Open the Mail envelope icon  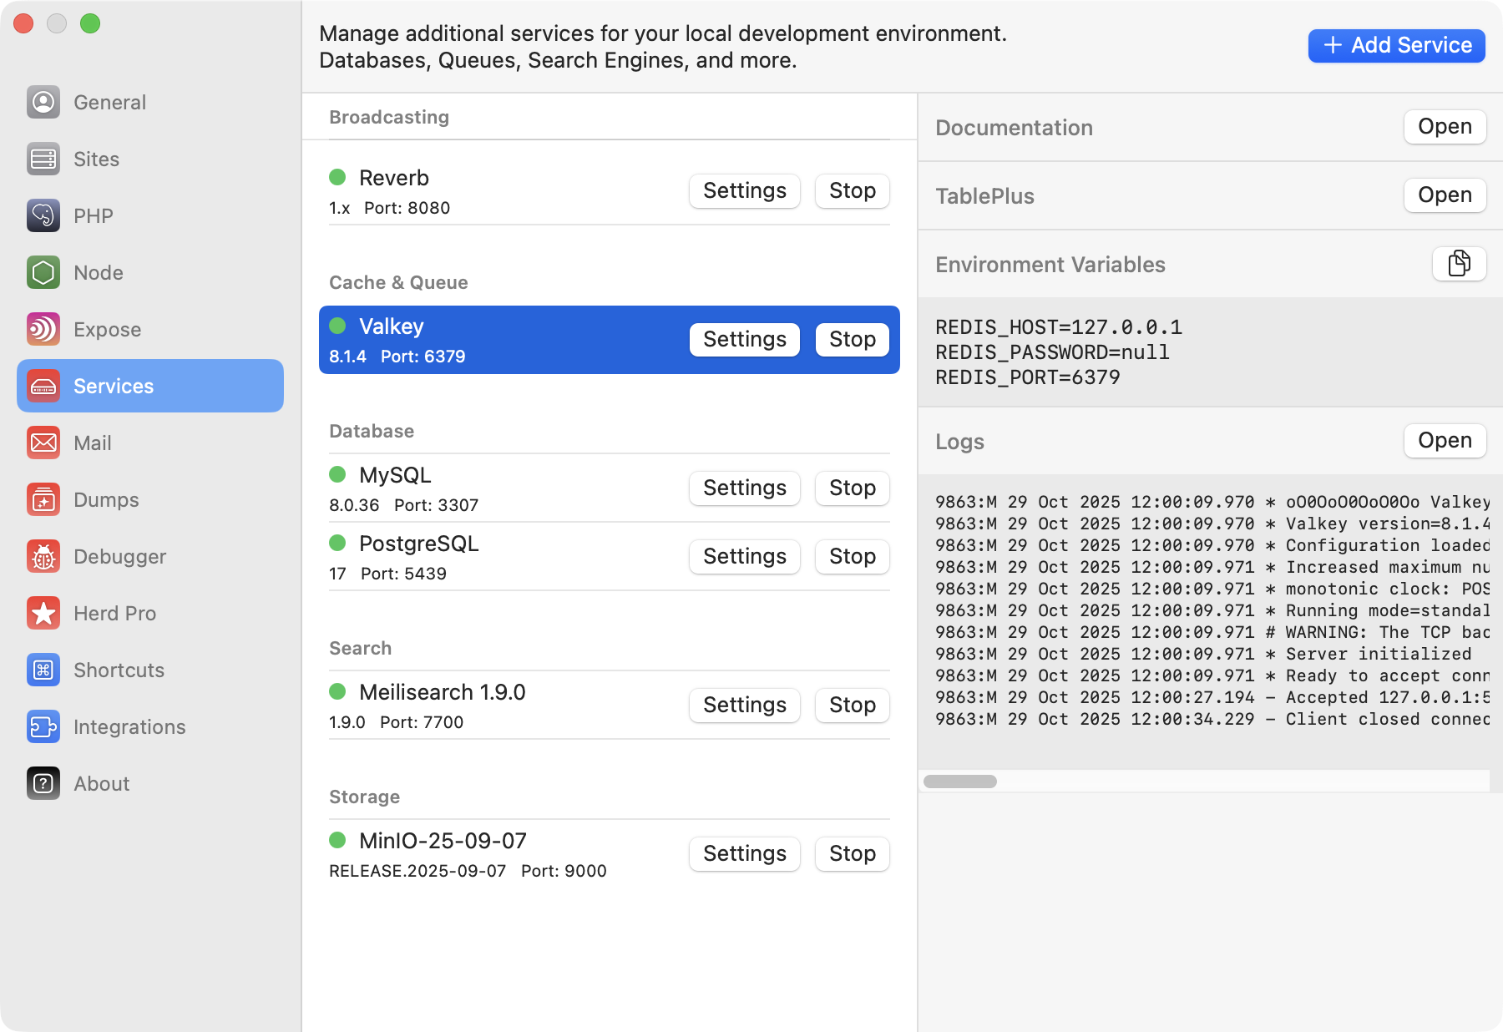43,443
